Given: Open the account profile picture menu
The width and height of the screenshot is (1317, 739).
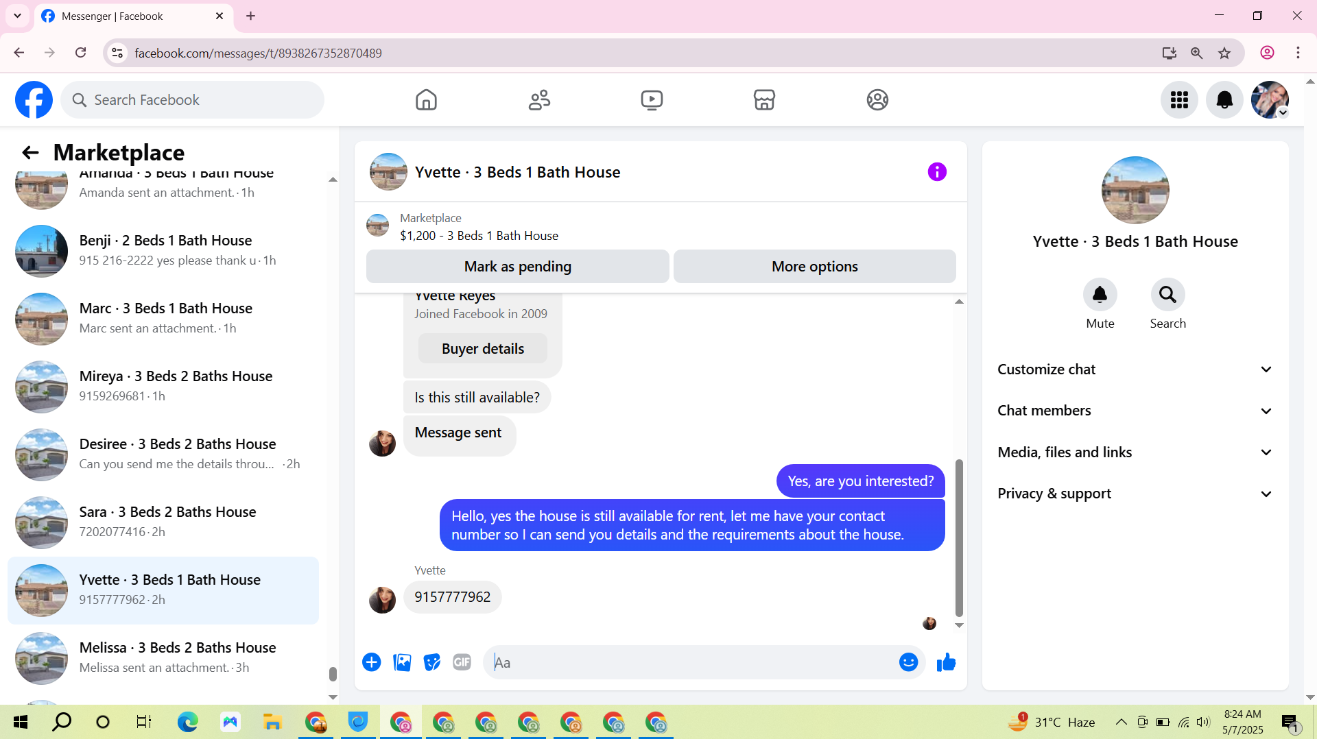Looking at the screenshot, I should [x=1270, y=100].
